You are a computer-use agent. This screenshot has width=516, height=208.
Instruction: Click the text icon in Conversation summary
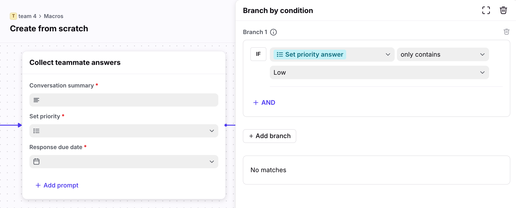36,100
